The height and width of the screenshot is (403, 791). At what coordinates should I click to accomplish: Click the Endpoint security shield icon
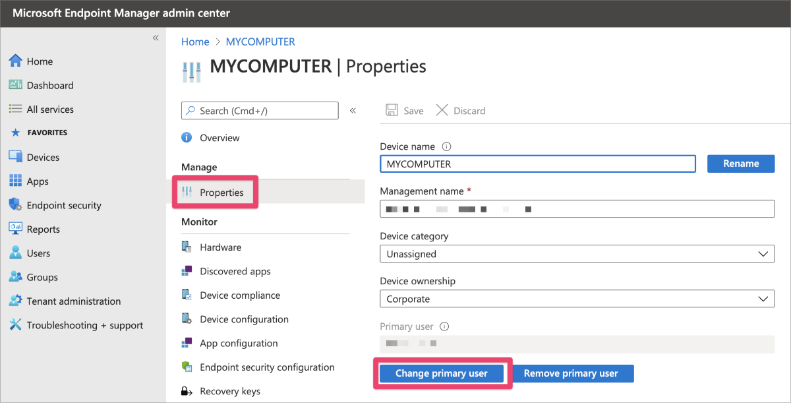tap(15, 205)
